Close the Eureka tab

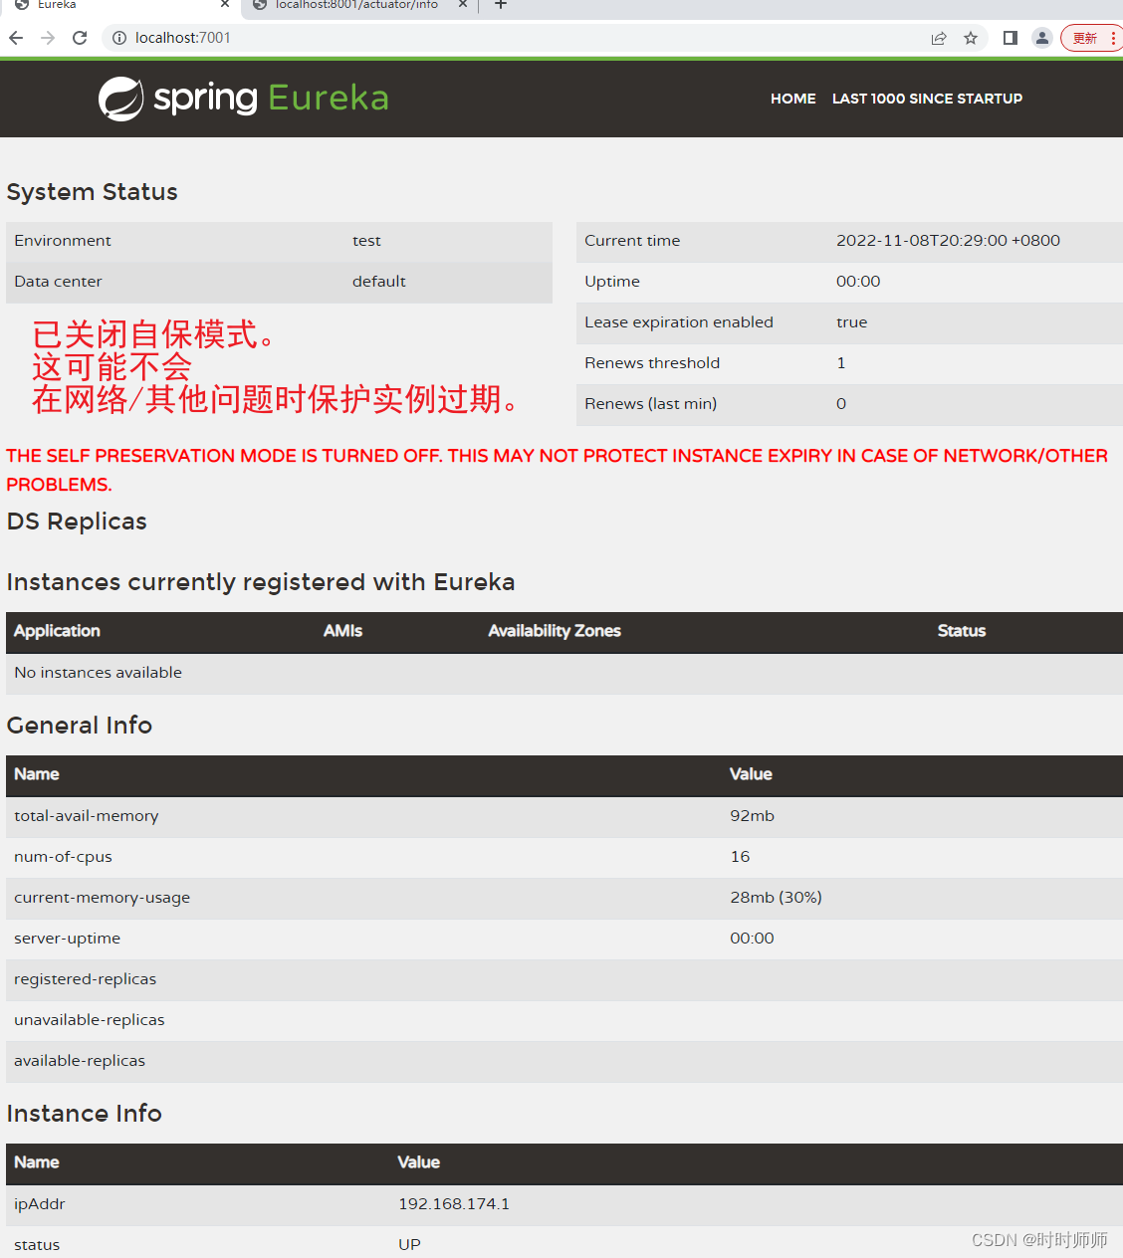225,5
